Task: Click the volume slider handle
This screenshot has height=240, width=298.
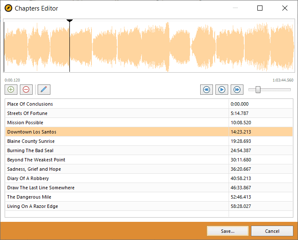Action: 258,90
